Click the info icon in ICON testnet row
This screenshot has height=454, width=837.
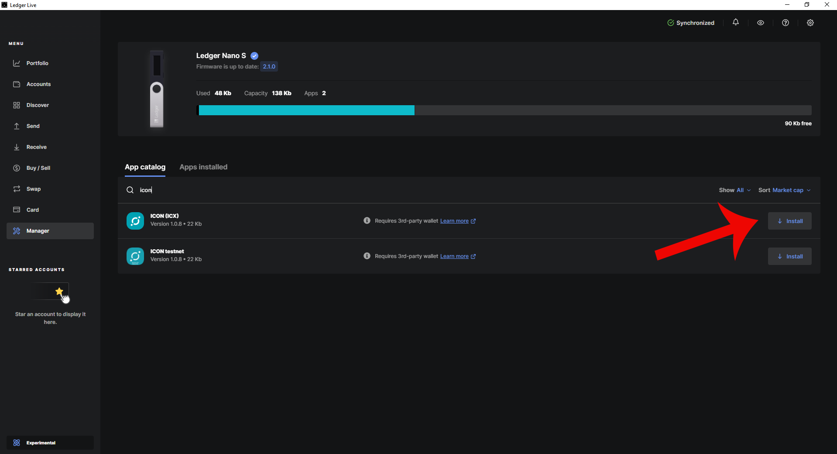coord(367,256)
